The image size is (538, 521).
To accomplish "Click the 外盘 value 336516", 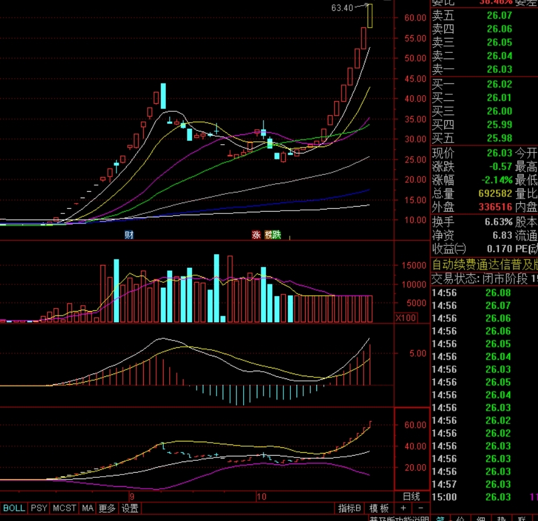I will [x=495, y=207].
